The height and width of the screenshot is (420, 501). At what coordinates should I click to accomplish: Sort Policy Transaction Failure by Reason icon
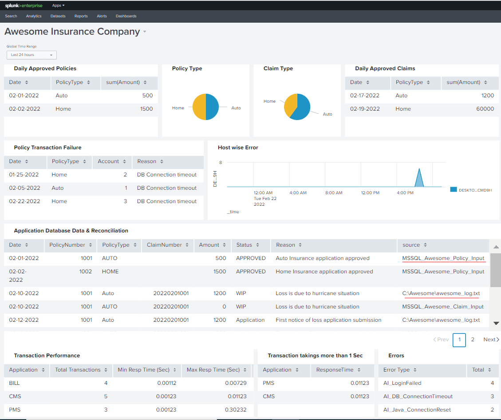tap(162, 162)
